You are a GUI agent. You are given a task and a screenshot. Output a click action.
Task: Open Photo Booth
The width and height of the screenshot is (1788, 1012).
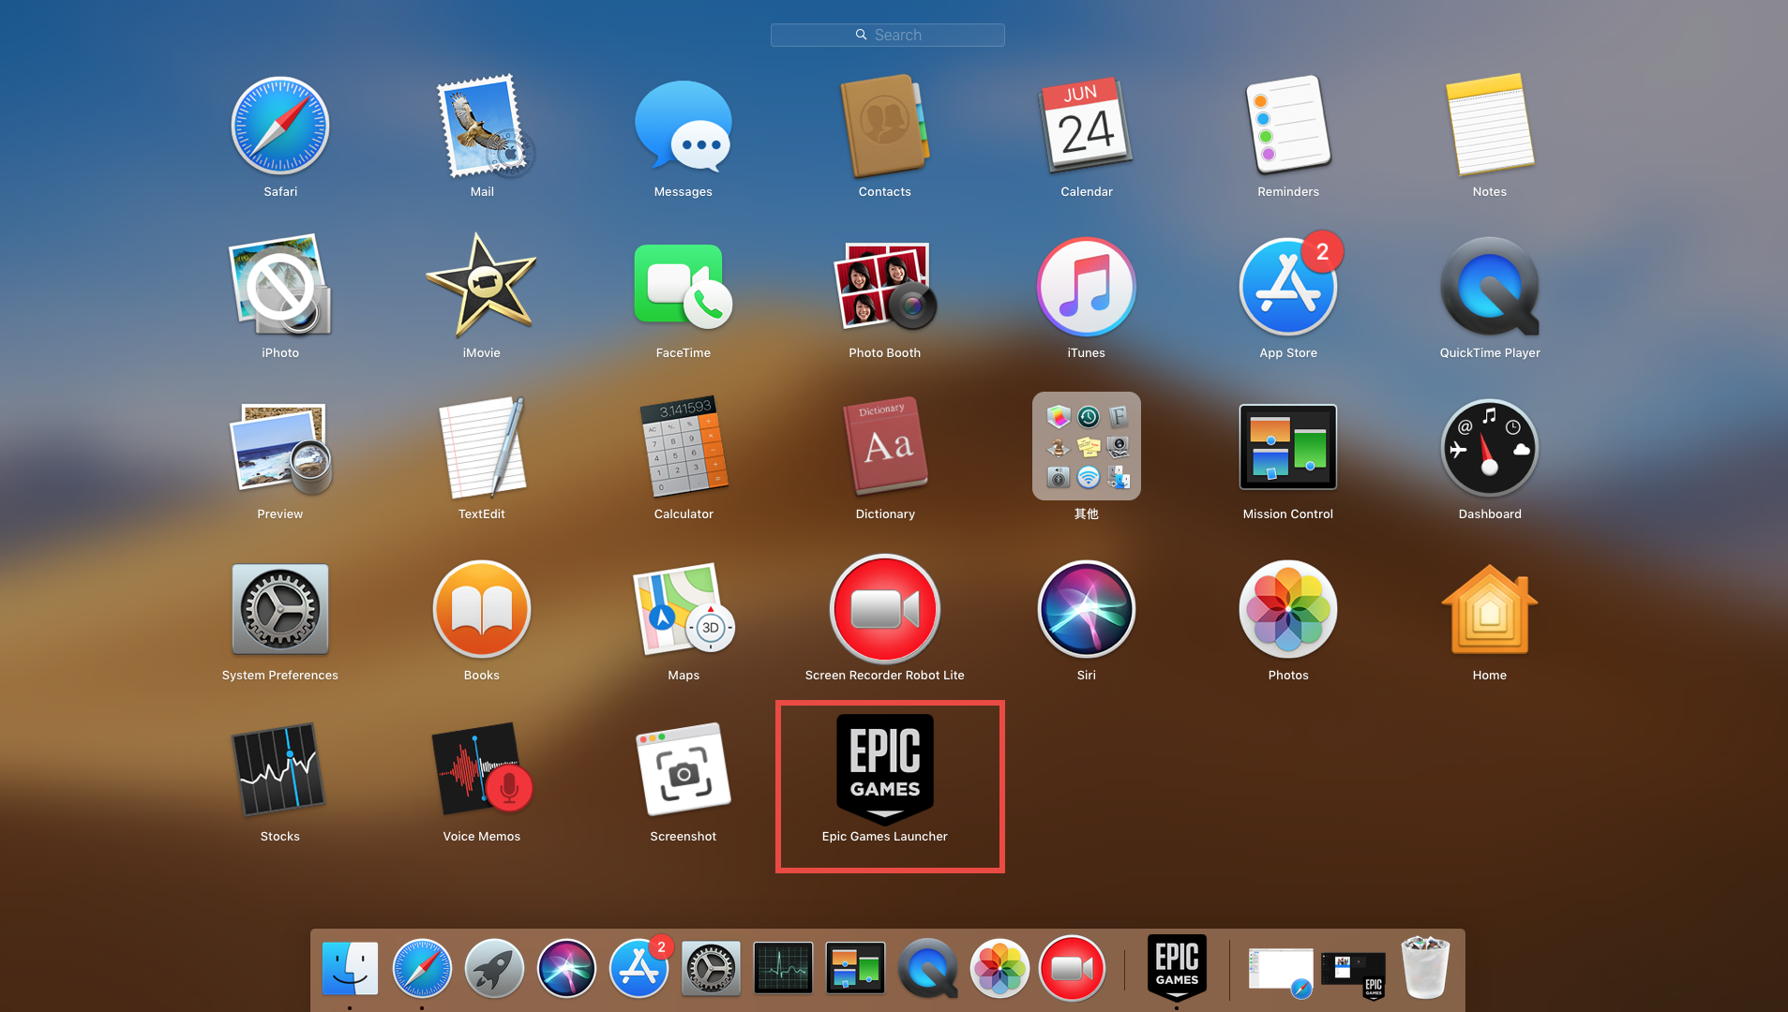884,287
